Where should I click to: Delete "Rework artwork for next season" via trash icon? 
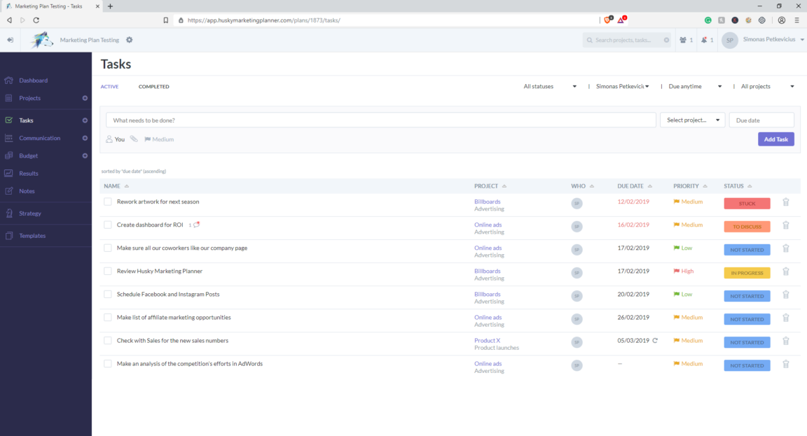[785, 202]
